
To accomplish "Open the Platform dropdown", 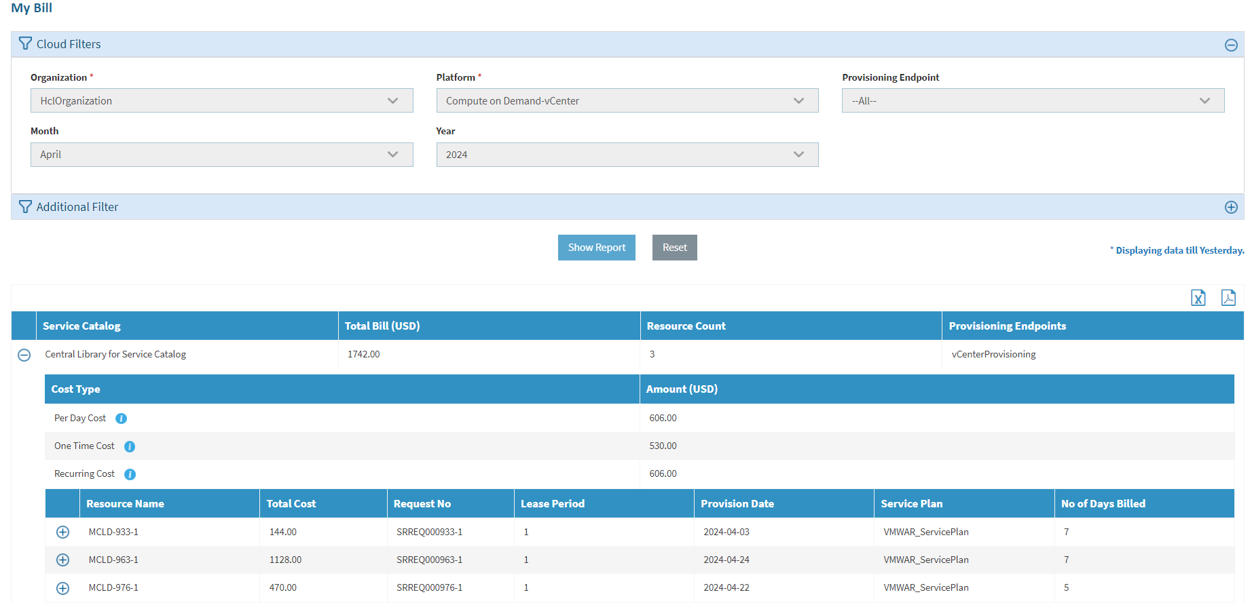I will click(x=627, y=100).
